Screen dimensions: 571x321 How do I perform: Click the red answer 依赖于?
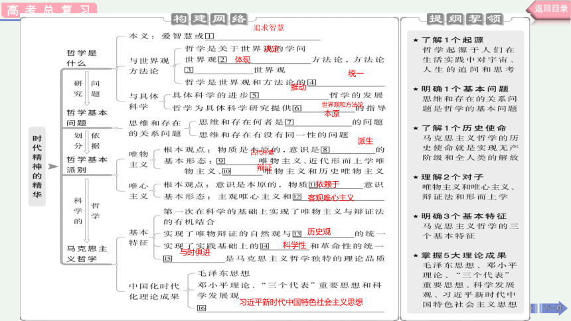(x=328, y=184)
